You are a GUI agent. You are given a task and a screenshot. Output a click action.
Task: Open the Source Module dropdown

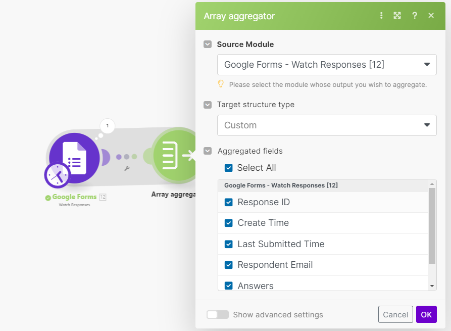click(x=327, y=65)
